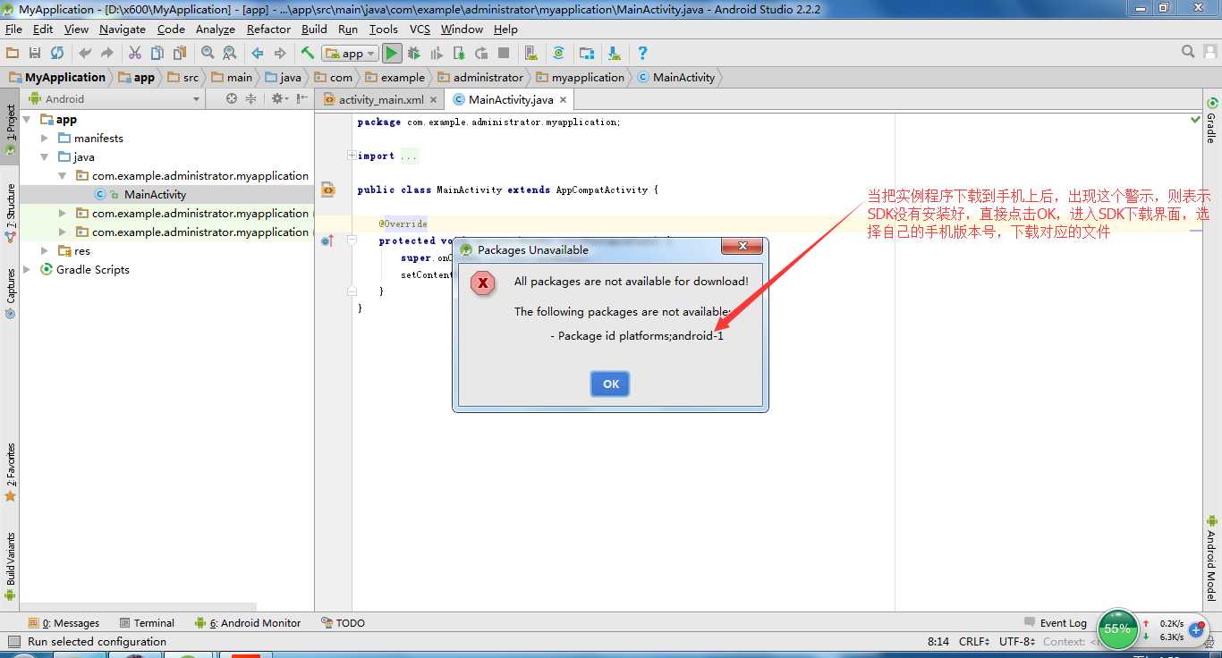Click the Cut scissors icon

click(x=135, y=54)
